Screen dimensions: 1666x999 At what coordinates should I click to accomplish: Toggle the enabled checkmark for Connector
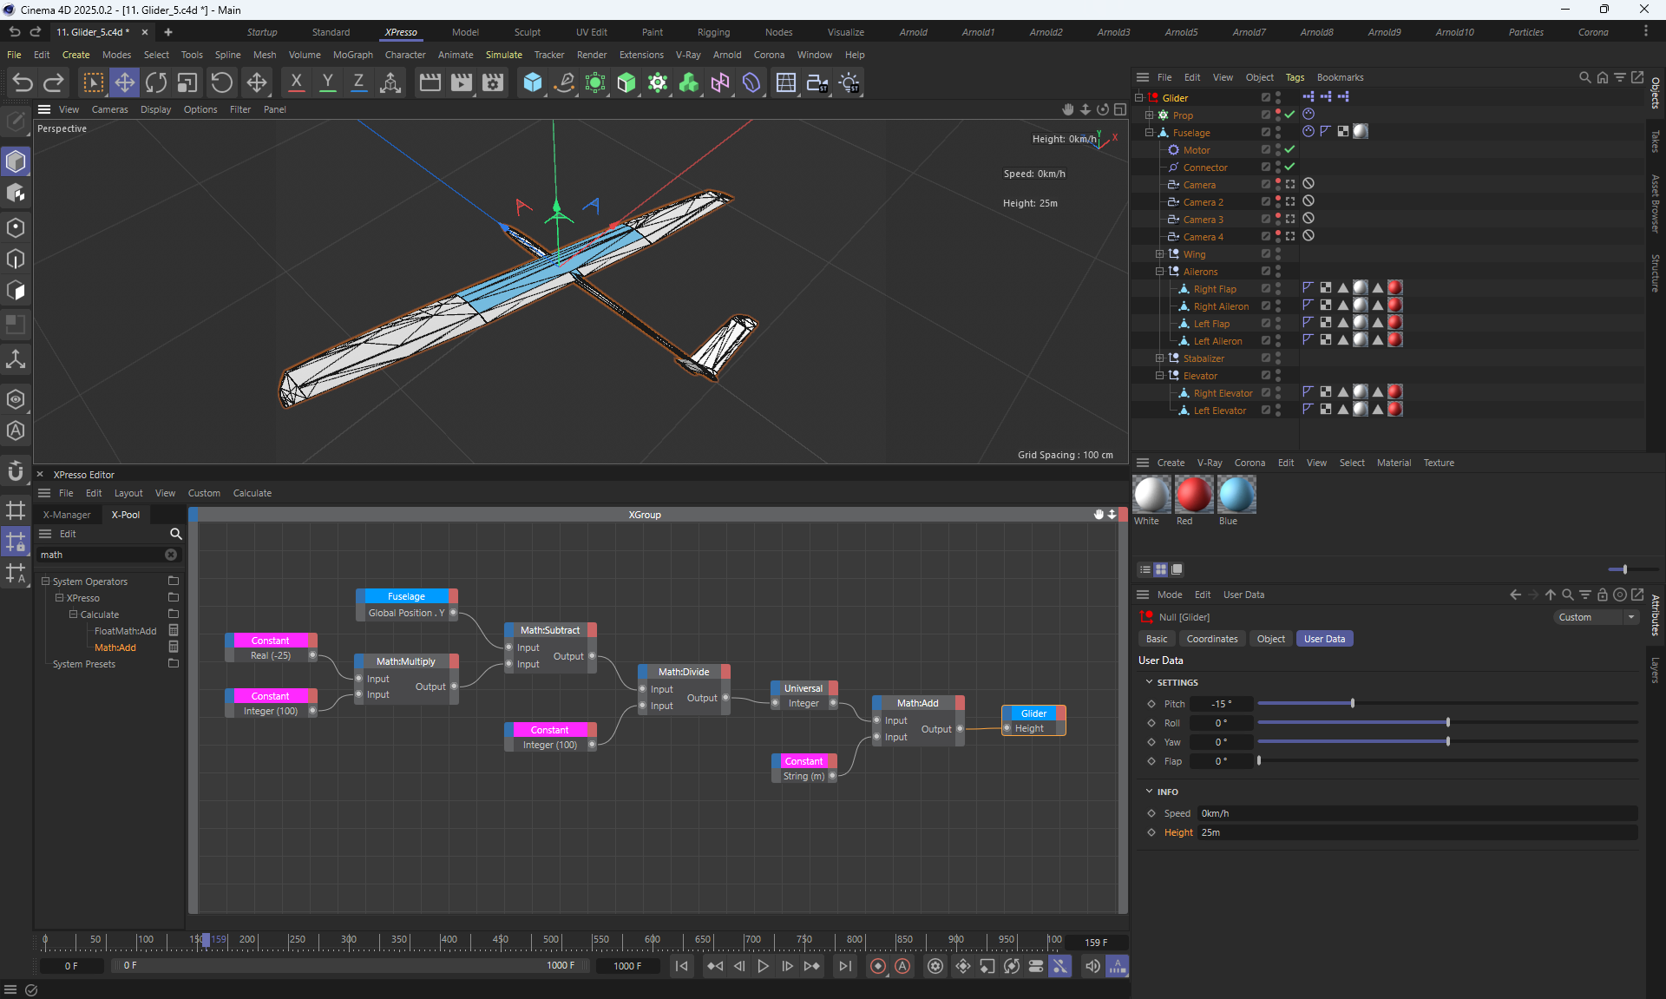pyautogui.click(x=1289, y=168)
